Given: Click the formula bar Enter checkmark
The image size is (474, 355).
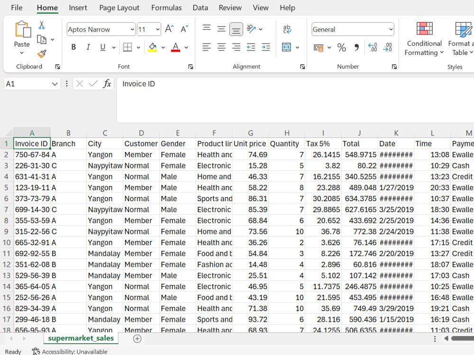Looking at the screenshot, I should [x=93, y=84].
